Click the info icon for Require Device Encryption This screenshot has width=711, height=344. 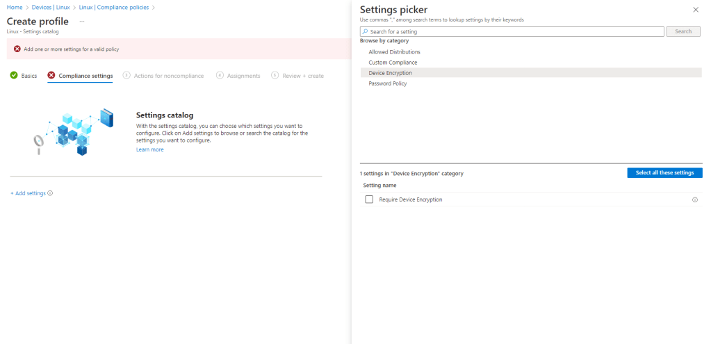pyautogui.click(x=694, y=199)
